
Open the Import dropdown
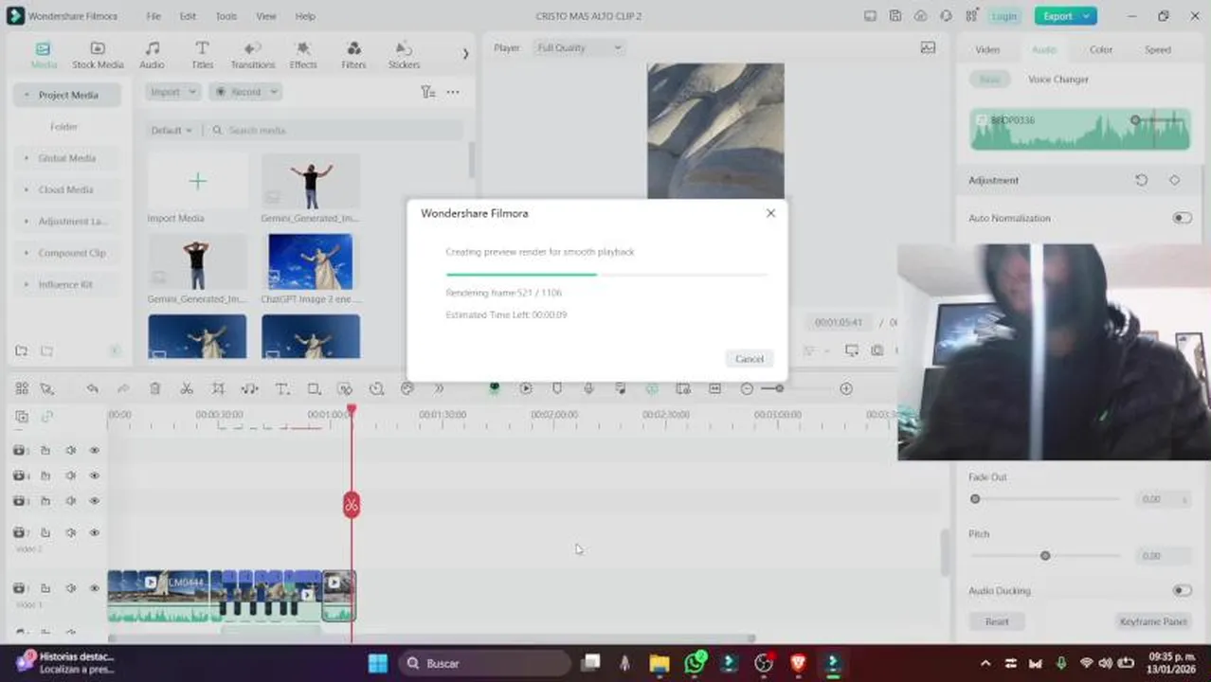click(x=172, y=92)
